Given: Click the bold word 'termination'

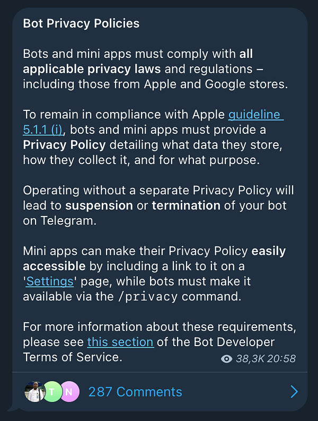Looking at the screenshot, I should (186, 205).
